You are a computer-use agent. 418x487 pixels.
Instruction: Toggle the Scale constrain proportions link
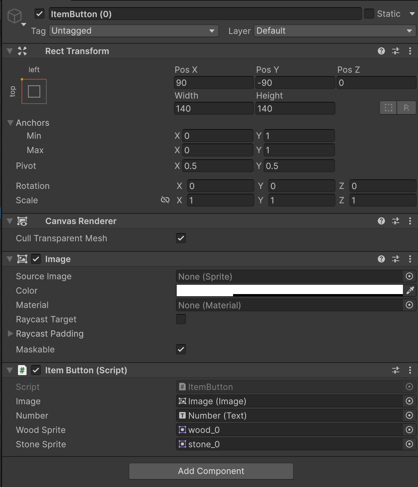165,200
